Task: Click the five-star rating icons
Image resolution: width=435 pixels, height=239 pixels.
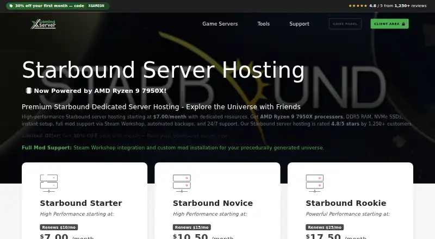Action: [358, 6]
